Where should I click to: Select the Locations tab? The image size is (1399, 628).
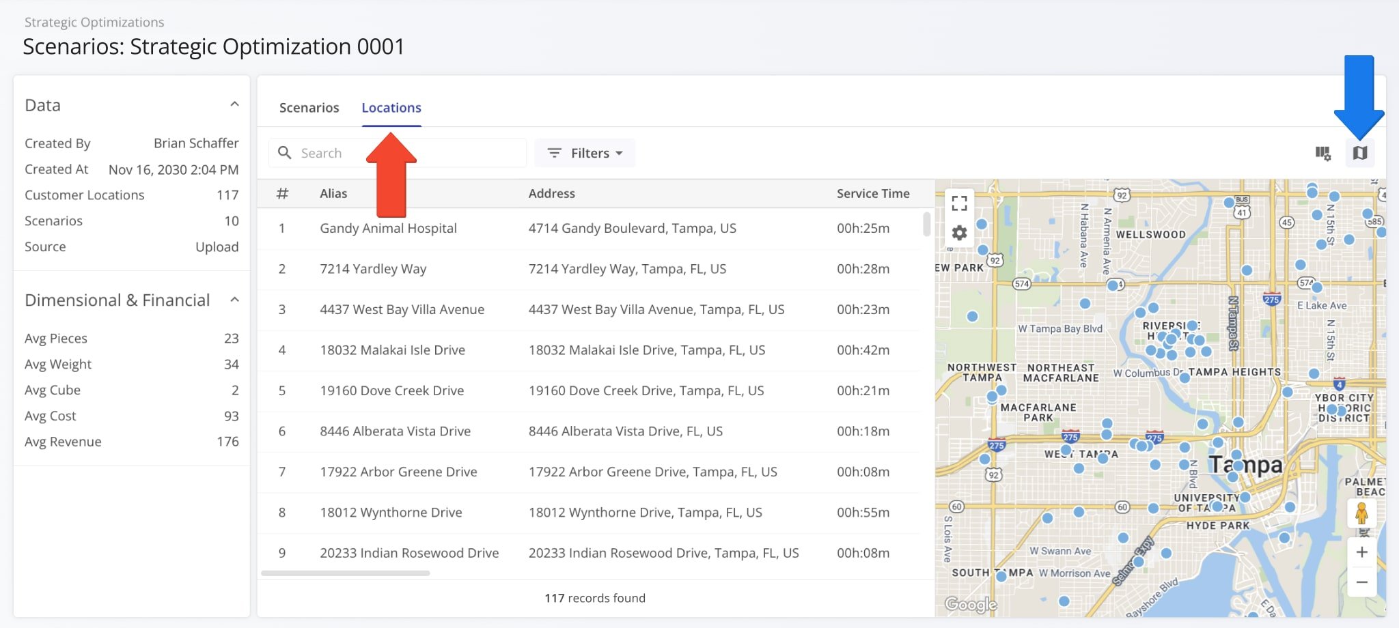(x=391, y=107)
